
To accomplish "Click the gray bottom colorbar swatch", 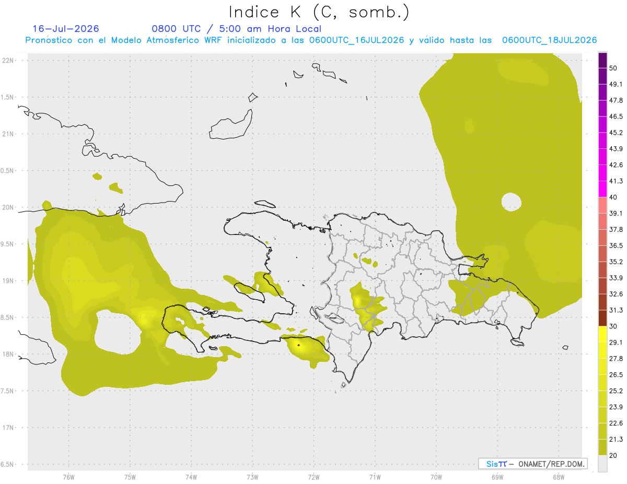I will click(x=602, y=464).
